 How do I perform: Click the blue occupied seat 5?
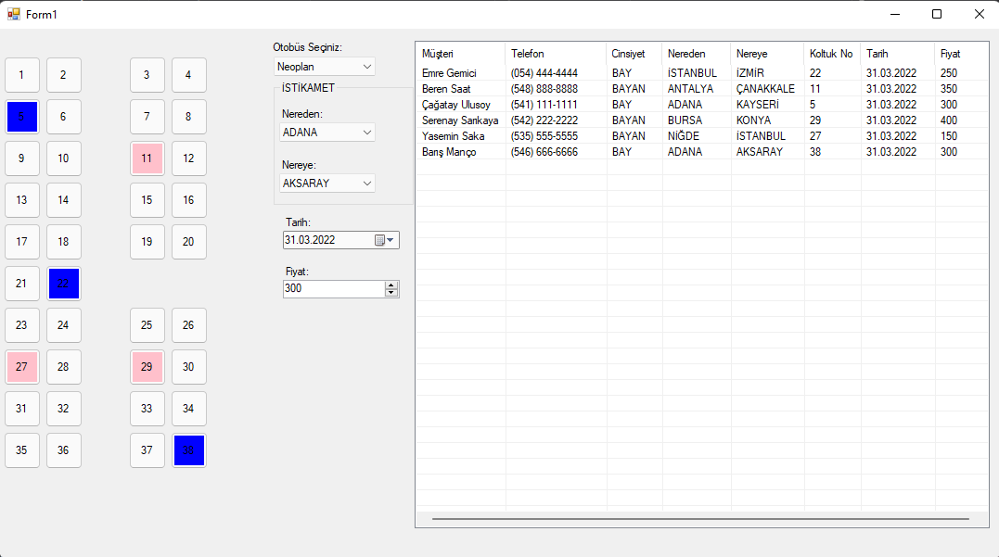point(21,117)
